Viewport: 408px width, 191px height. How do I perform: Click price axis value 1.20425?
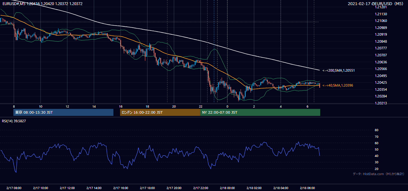(x=381, y=82)
